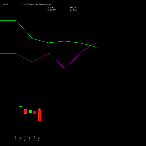Select the 19 Aug date label
The image size is (146, 146).
click(20, 139)
